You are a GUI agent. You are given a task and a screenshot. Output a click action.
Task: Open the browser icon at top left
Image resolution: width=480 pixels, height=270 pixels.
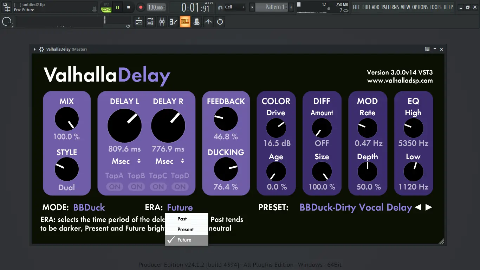[x=6, y=7]
